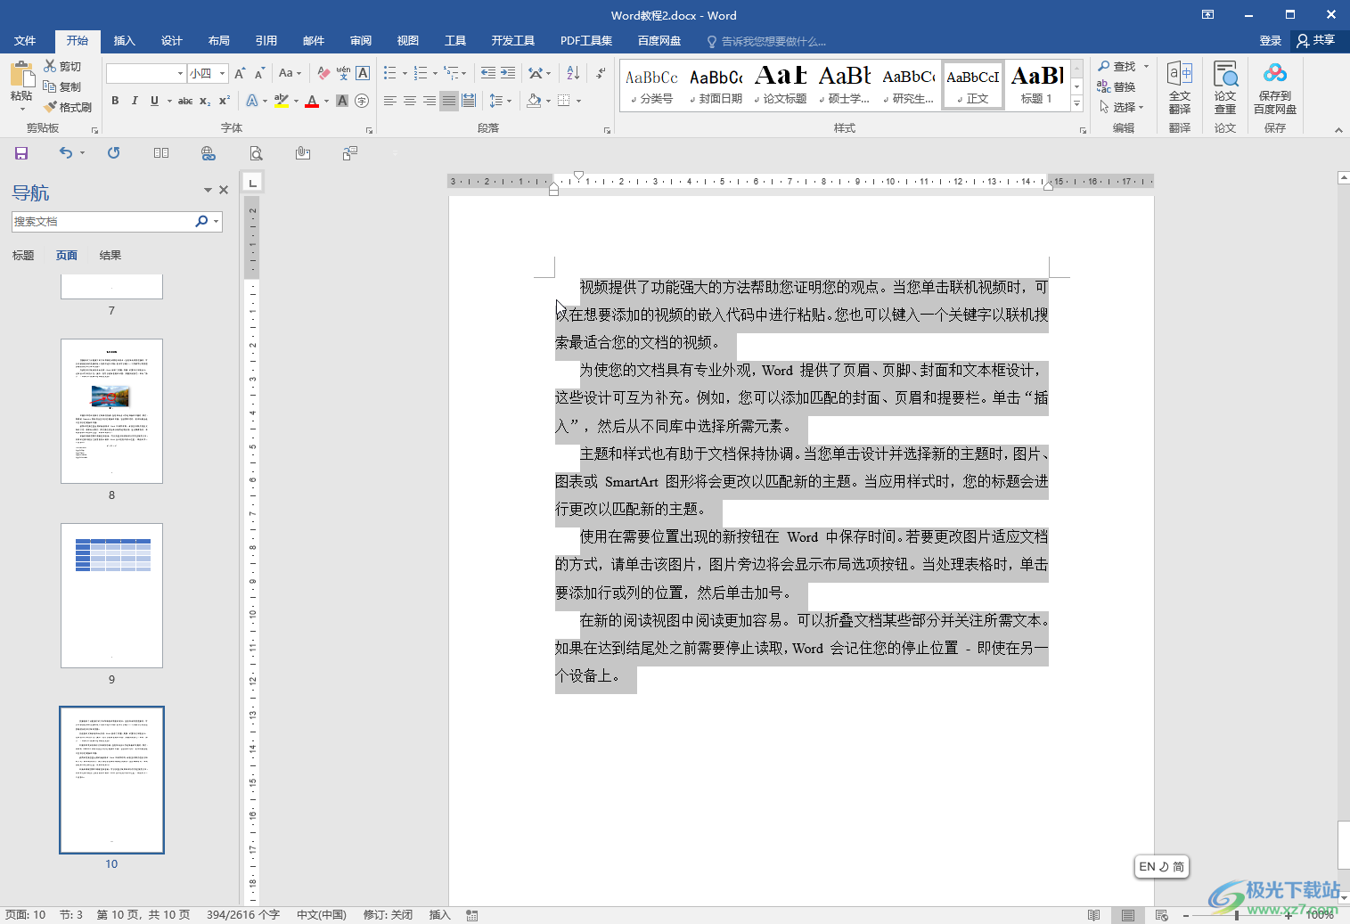
Task: Open the Undo history dropdown arrow
Action: point(82,153)
